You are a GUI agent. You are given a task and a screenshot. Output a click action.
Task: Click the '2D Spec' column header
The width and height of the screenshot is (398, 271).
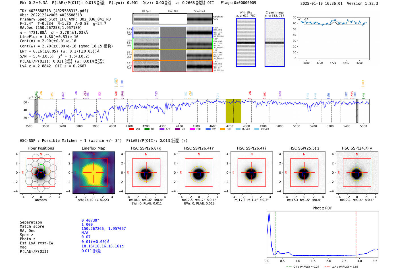point(146,11)
